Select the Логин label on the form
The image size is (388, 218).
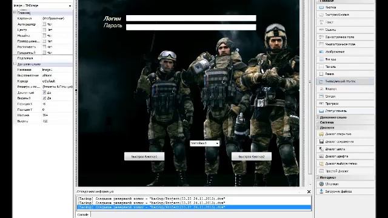[112, 19]
